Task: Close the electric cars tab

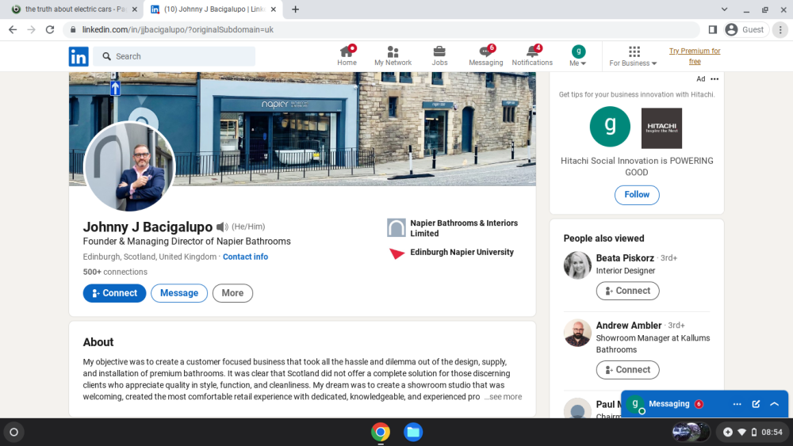Action: coord(135,9)
